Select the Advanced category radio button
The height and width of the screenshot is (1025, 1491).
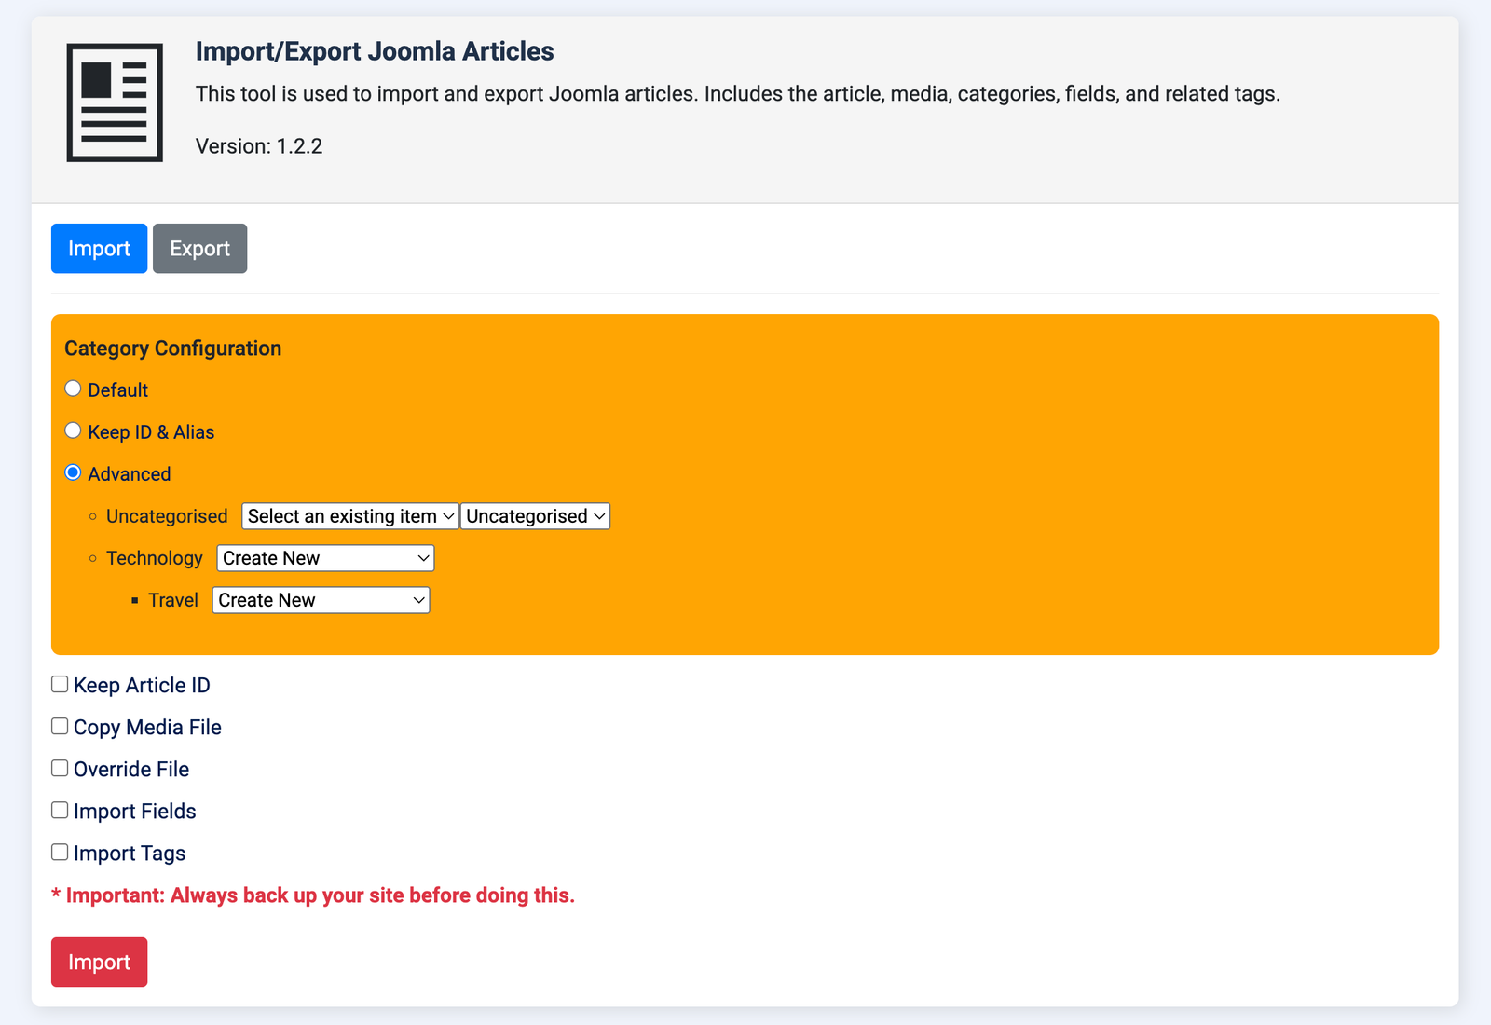(x=73, y=472)
